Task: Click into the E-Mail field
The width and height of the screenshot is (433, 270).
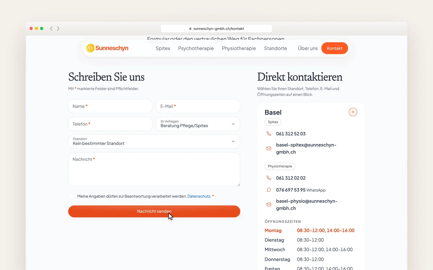Action: [198, 106]
